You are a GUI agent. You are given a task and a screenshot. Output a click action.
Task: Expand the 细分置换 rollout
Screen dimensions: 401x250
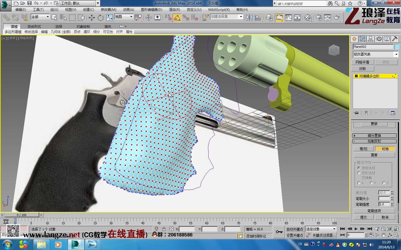click(375, 135)
